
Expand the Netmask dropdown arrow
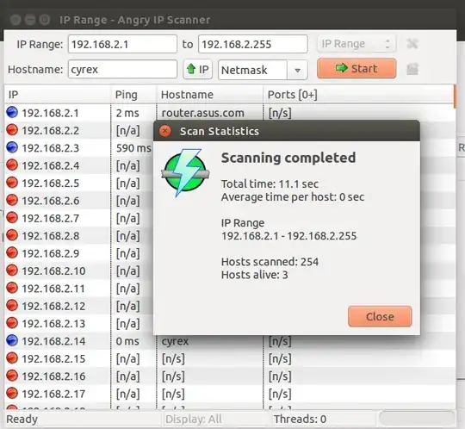tap(297, 70)
